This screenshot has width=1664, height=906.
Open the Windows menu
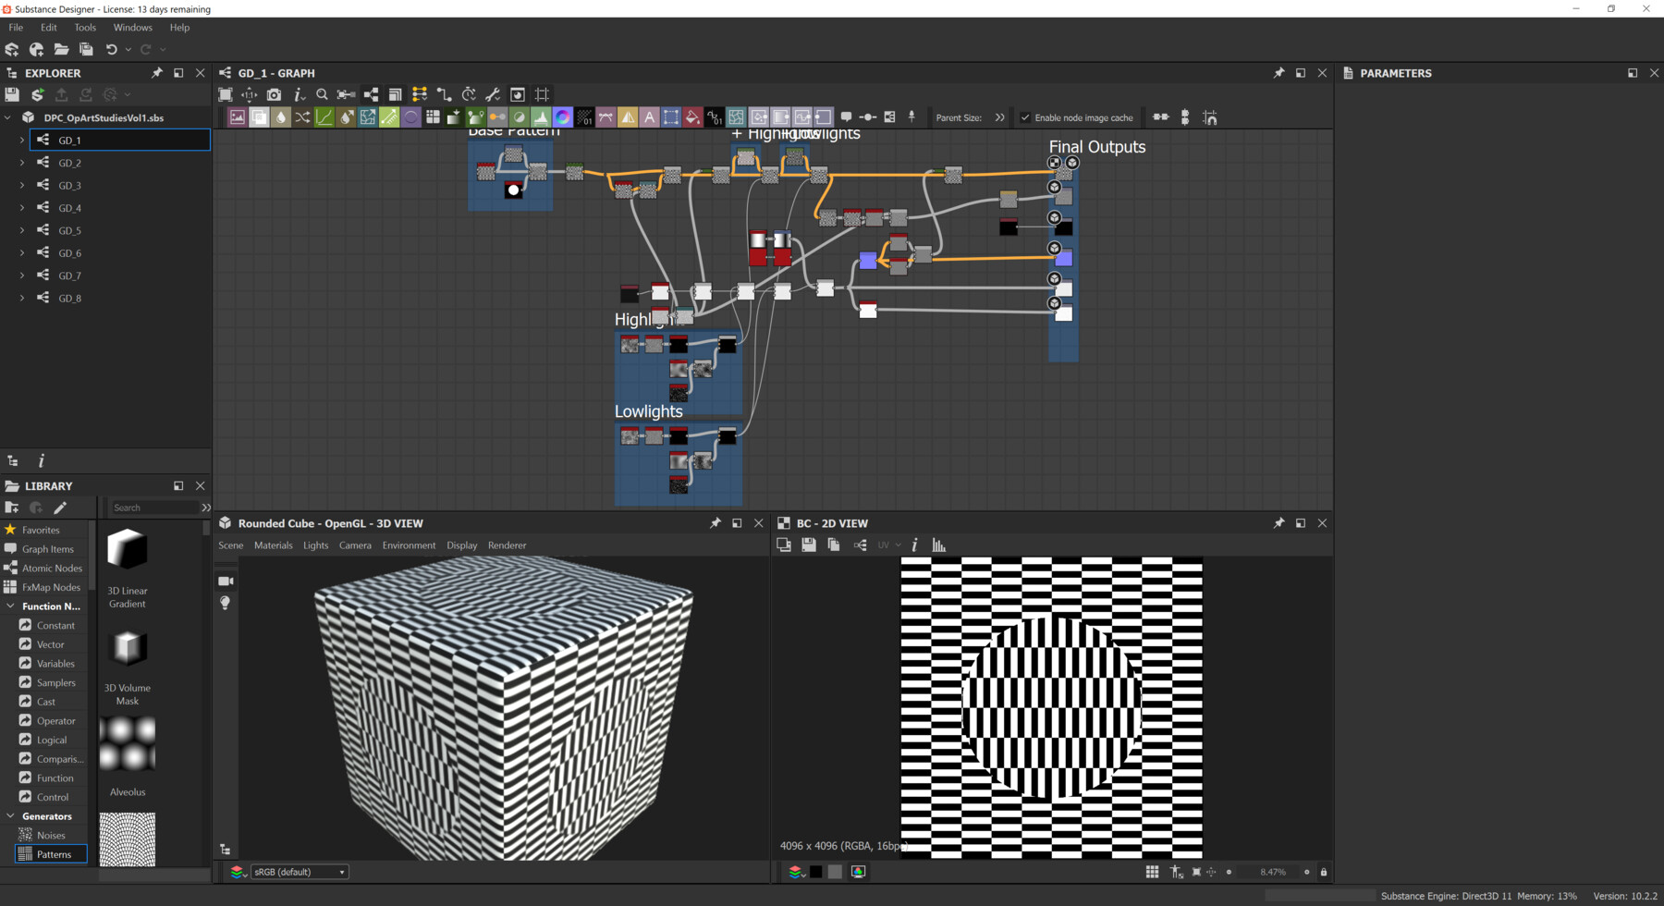pyautogui.click(x=132, y=28)
